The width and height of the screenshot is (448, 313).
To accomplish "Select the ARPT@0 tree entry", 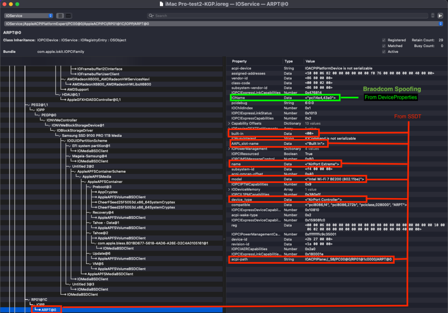I will click(48, 310).
